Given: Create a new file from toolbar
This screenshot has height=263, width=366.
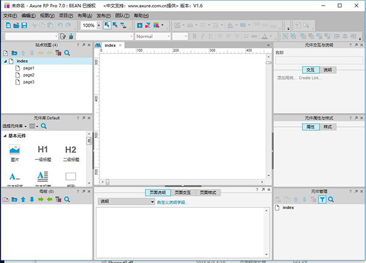Looking at the screenshot, I should point(9,25).
